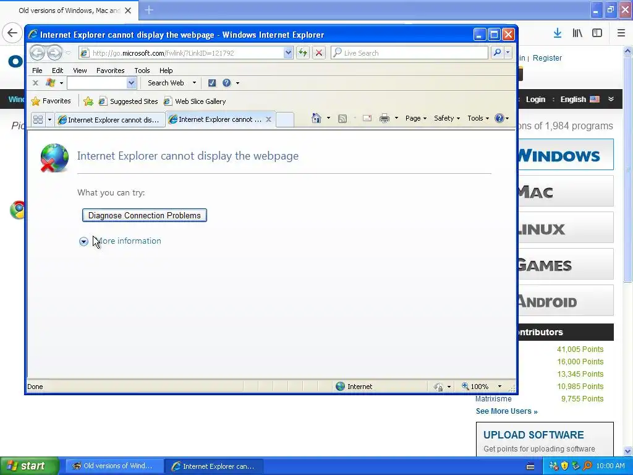This screenshot has width=633, height=475.
Task: Open the command bar Tools dropdown
Action: click(x=478, y=118)
